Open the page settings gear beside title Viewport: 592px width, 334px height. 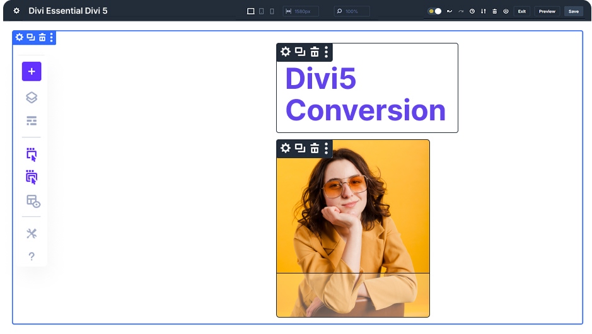pos(16,11)
